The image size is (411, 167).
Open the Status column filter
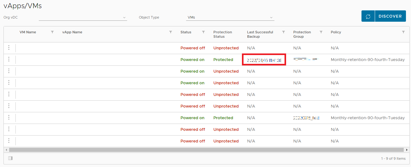[x=203, y=32]
